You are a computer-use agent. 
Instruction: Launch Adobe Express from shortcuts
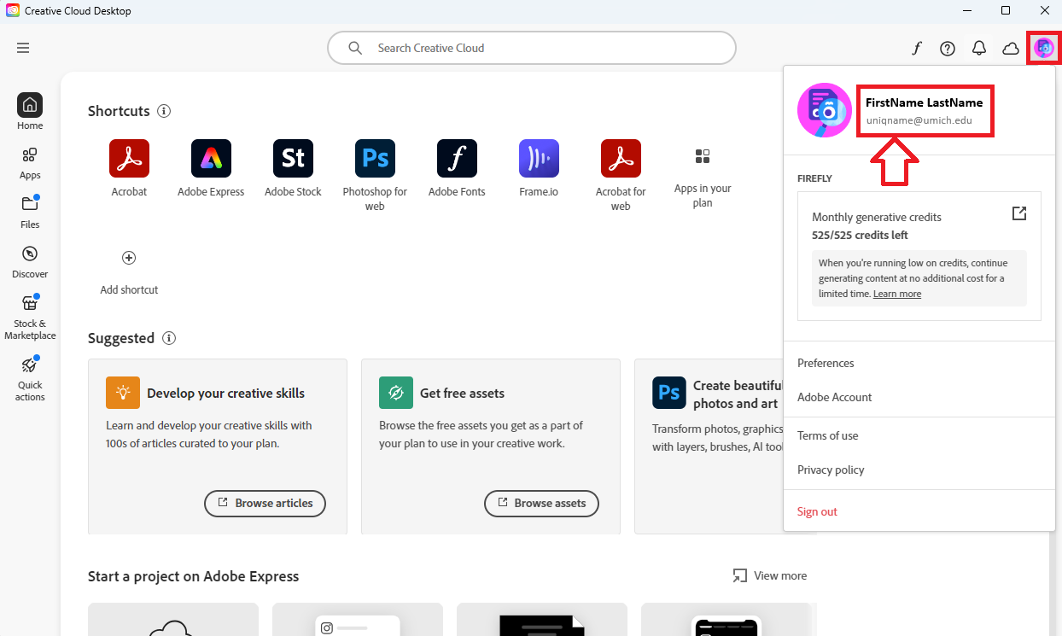[x=211, y=159]
